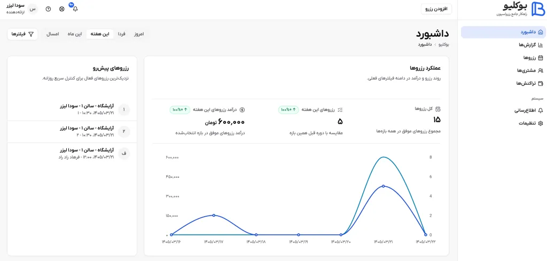Open رزروها in the sidebar
Screen dimensions: 547x261
(503, 58)
